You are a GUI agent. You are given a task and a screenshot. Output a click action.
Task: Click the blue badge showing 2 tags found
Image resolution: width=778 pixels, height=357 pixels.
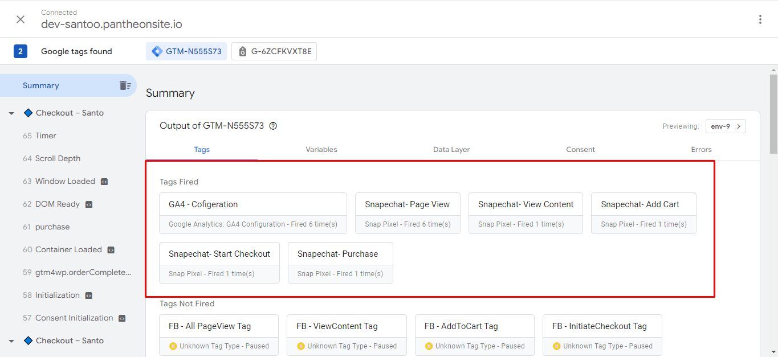(21, 51)
